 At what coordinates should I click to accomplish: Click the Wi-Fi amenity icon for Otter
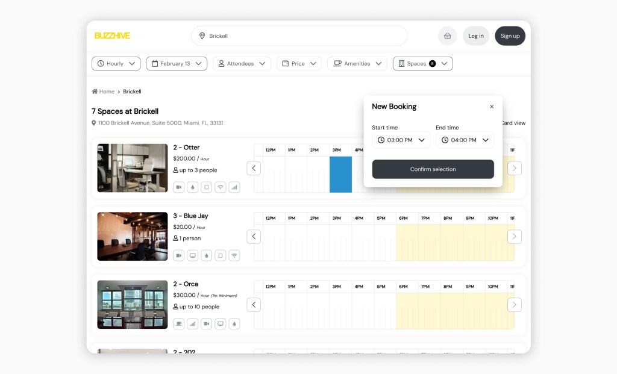click(221, 187)
